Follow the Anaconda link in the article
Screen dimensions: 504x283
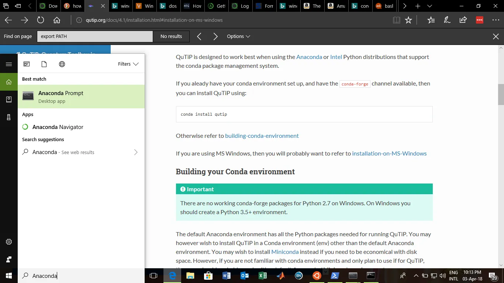(309, 57)
